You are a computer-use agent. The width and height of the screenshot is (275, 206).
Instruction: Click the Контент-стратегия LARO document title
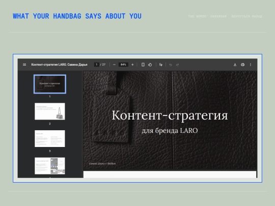(x=59, y=65)
